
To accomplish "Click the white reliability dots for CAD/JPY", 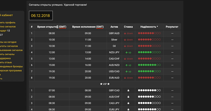I will tap(149, 103).
